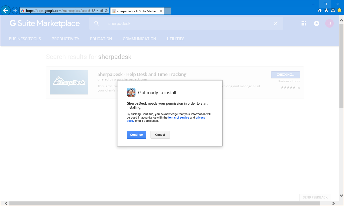The image size is (344, 206).
Task: Open the account avatar labeled J
Action: pyautogui.click(x=329, y=23)
